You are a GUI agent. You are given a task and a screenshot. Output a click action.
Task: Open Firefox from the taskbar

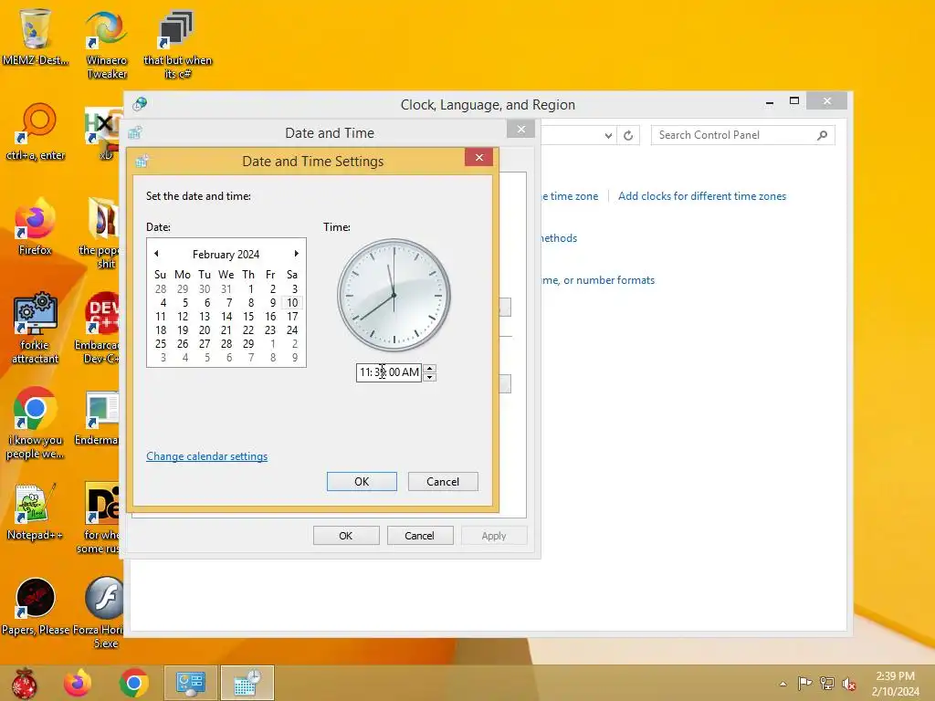coord(78,683)
